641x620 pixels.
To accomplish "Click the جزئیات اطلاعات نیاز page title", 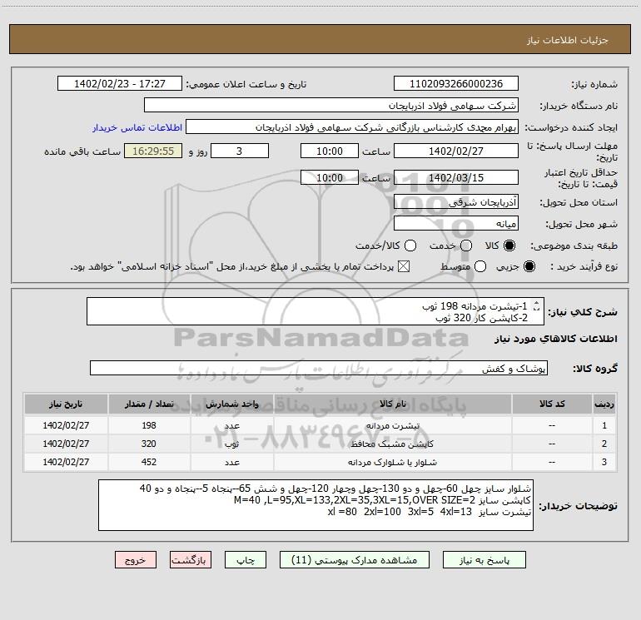I will coord(568,40).
